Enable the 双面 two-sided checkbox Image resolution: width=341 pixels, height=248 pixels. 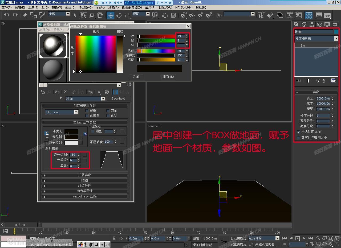pyautogui.click(x=108, y=111)
